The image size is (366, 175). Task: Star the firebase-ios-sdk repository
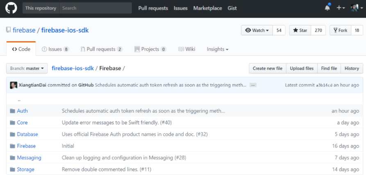[x=300, y=30]
